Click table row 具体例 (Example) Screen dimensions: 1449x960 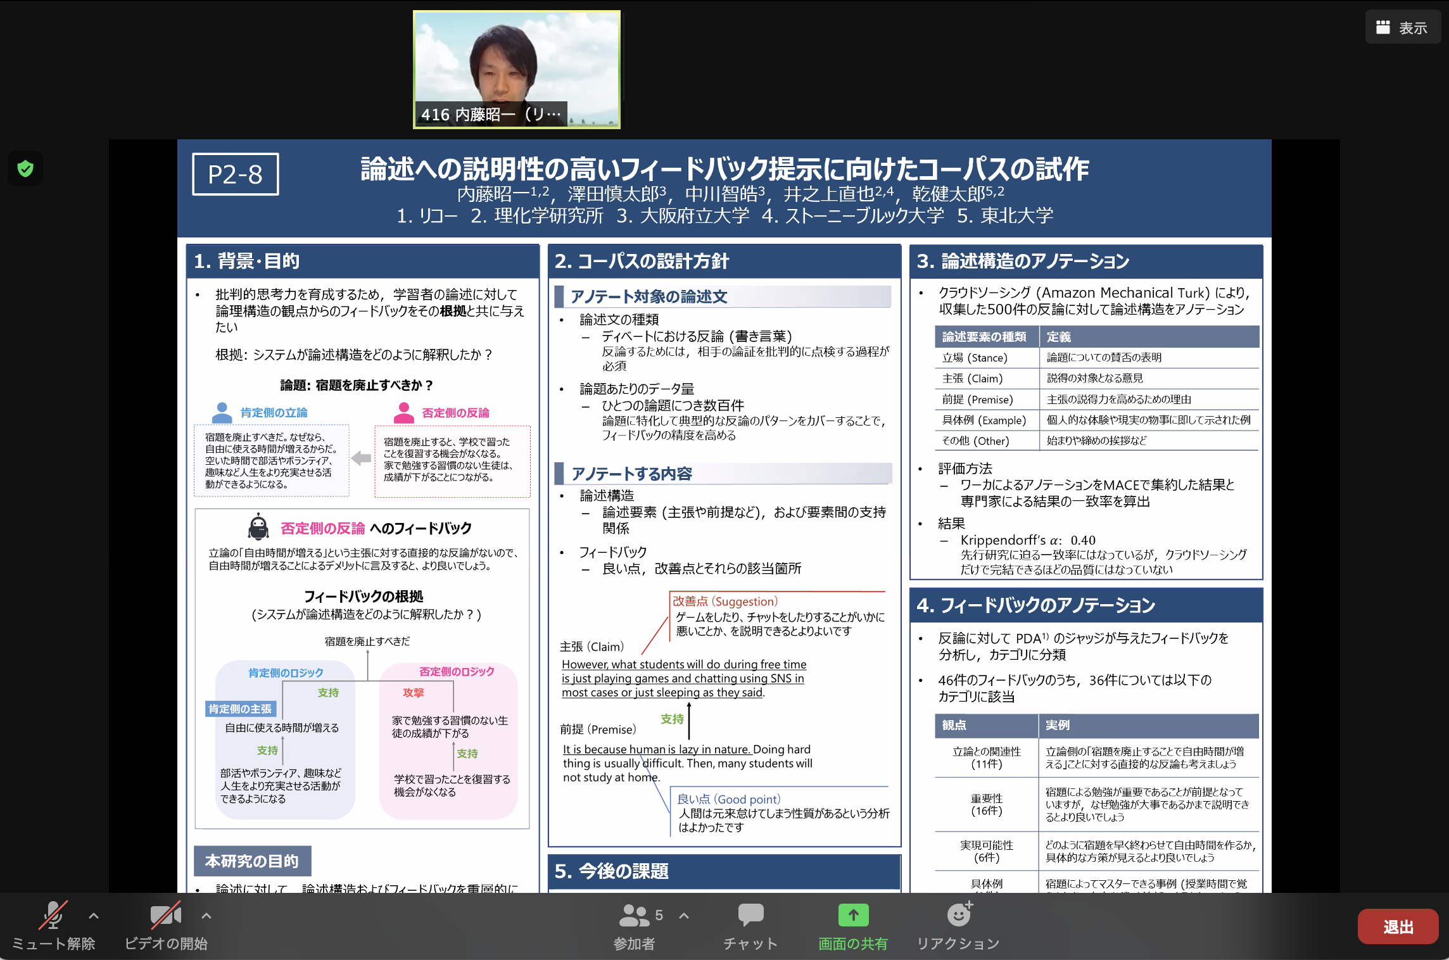tap(1097, 420)
